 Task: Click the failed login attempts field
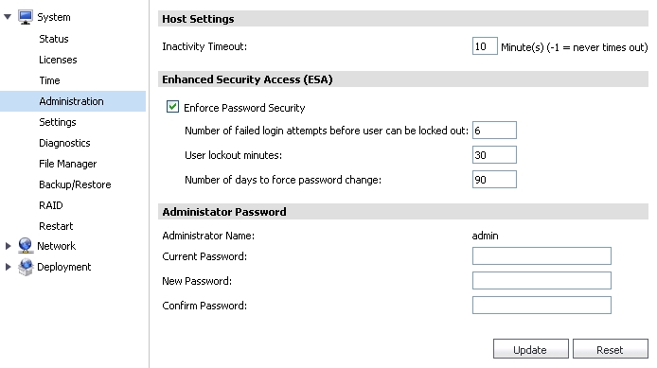pos(494,131)
